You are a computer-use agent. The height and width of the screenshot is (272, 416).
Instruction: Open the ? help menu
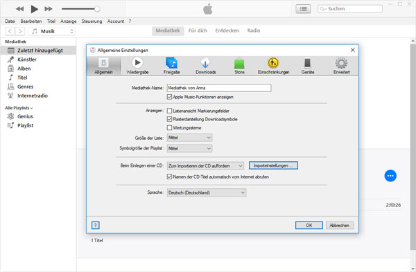pyautogui.click(x=130, y=21)
